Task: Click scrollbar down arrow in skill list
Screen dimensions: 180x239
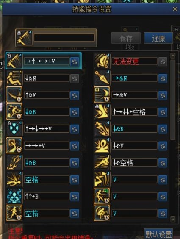Action: (173, 220)
